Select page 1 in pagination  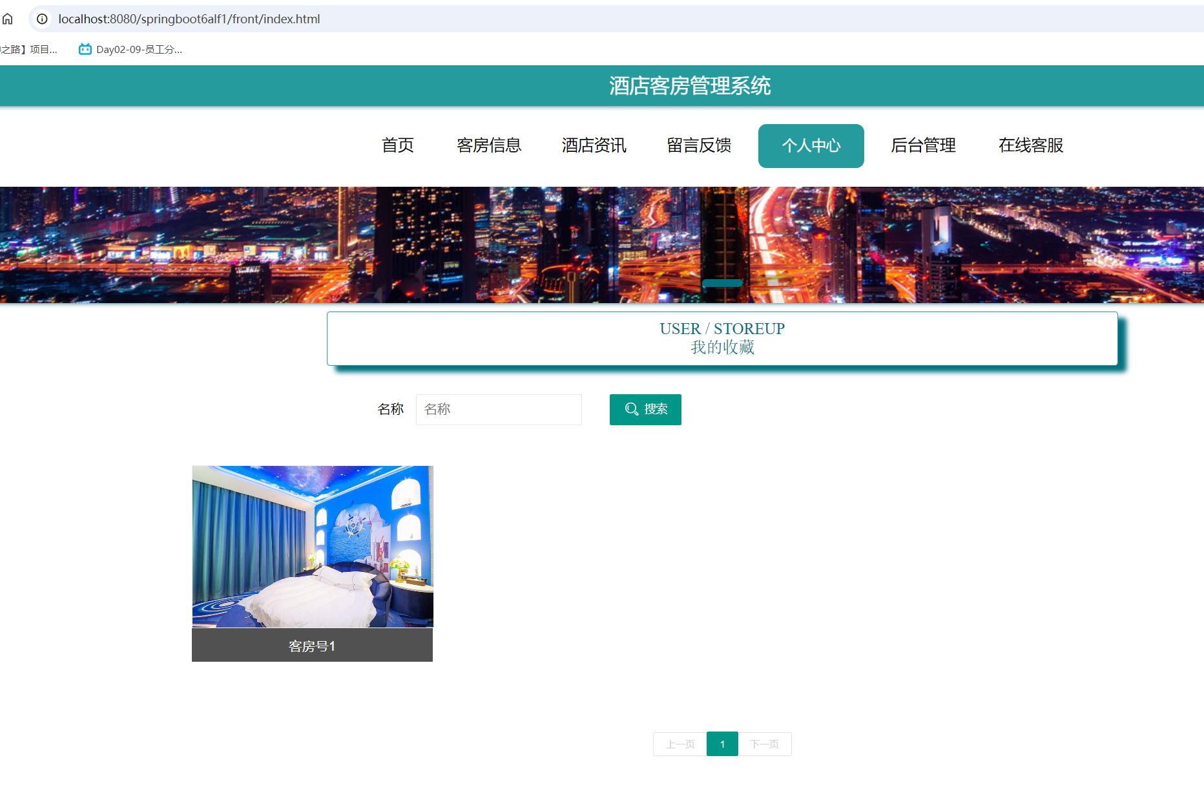click(722, 744)
